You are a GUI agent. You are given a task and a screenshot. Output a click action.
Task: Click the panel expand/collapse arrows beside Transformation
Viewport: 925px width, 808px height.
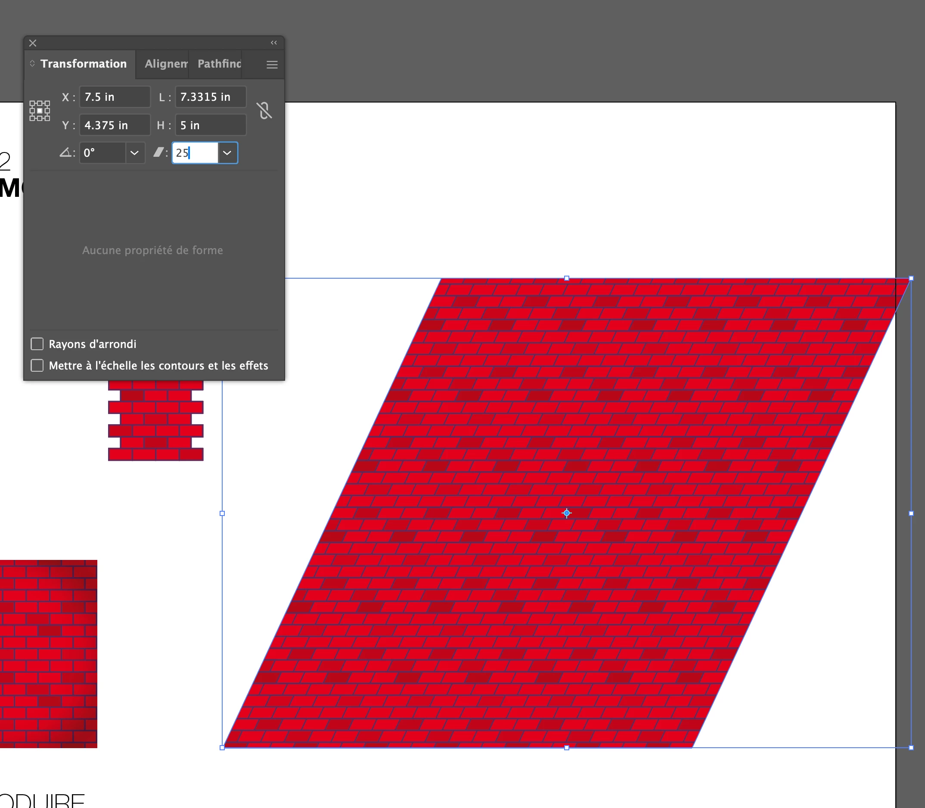click(x=32, y=64)
